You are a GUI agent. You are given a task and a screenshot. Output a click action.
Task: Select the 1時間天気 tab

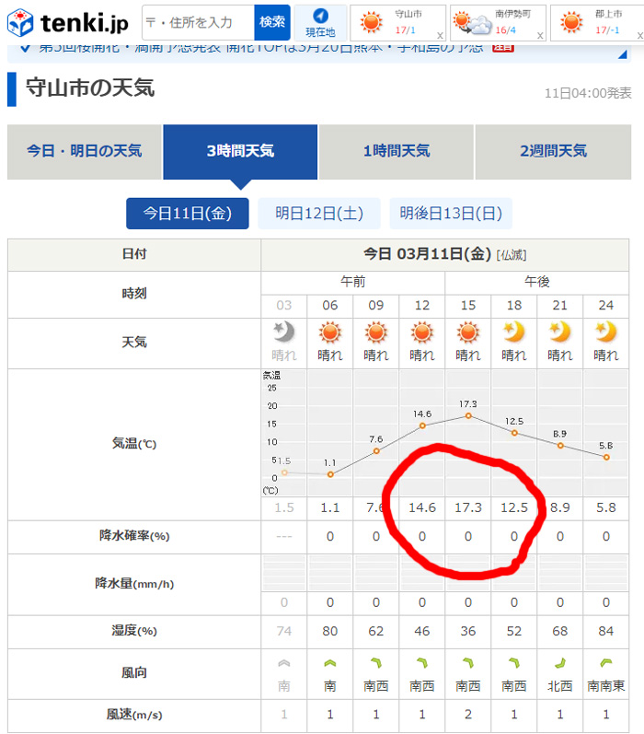397,151
